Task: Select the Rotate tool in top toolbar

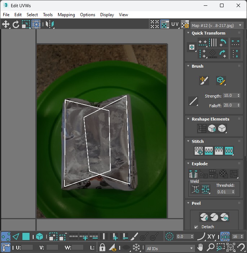Action: (x=16, y=24)
